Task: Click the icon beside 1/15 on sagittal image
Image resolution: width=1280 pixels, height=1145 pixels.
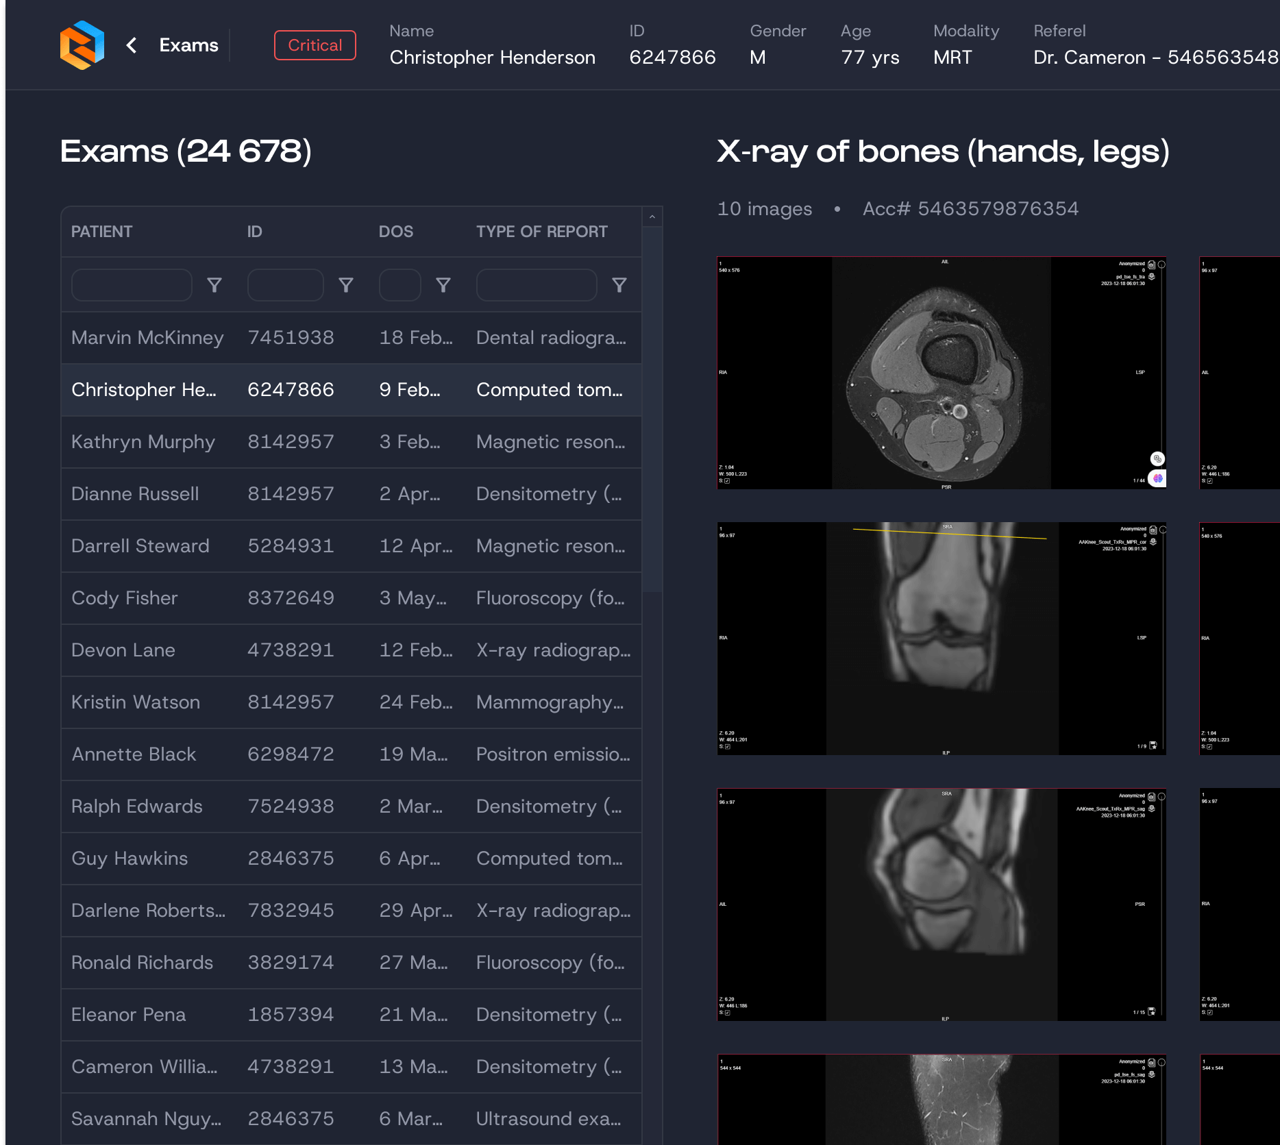Action: click(x=1152, y=1011)
